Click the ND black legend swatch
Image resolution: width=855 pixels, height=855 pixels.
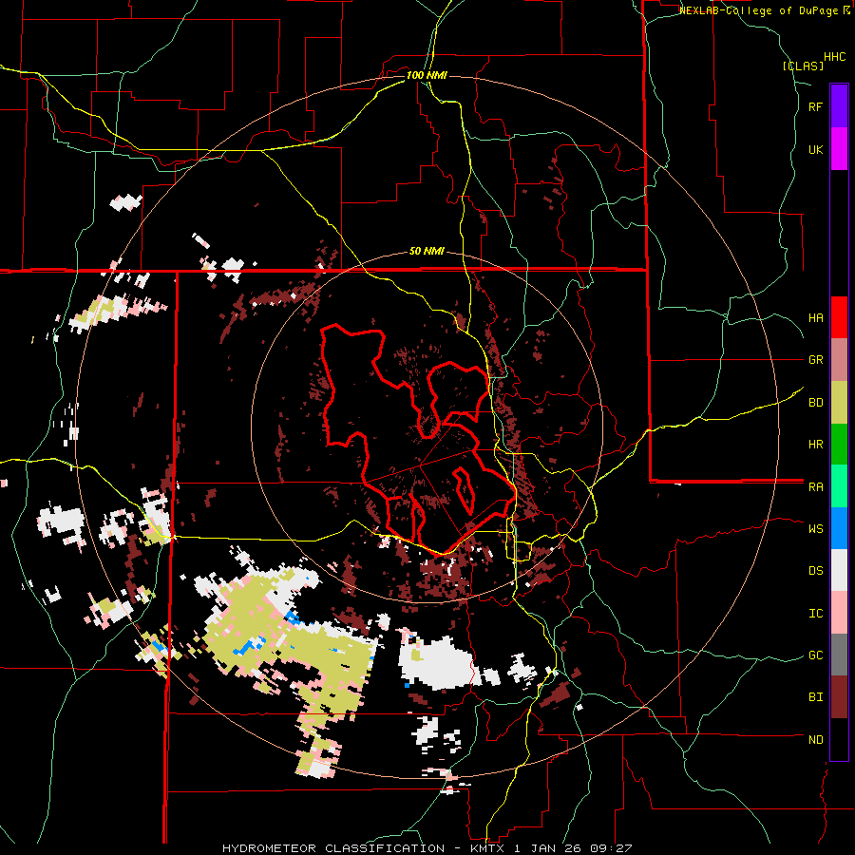(839, 739)
